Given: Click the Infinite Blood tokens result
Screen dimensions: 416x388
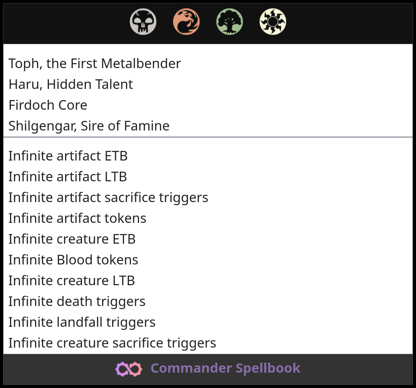Looking at the screenshot, I should click(73, 260).
